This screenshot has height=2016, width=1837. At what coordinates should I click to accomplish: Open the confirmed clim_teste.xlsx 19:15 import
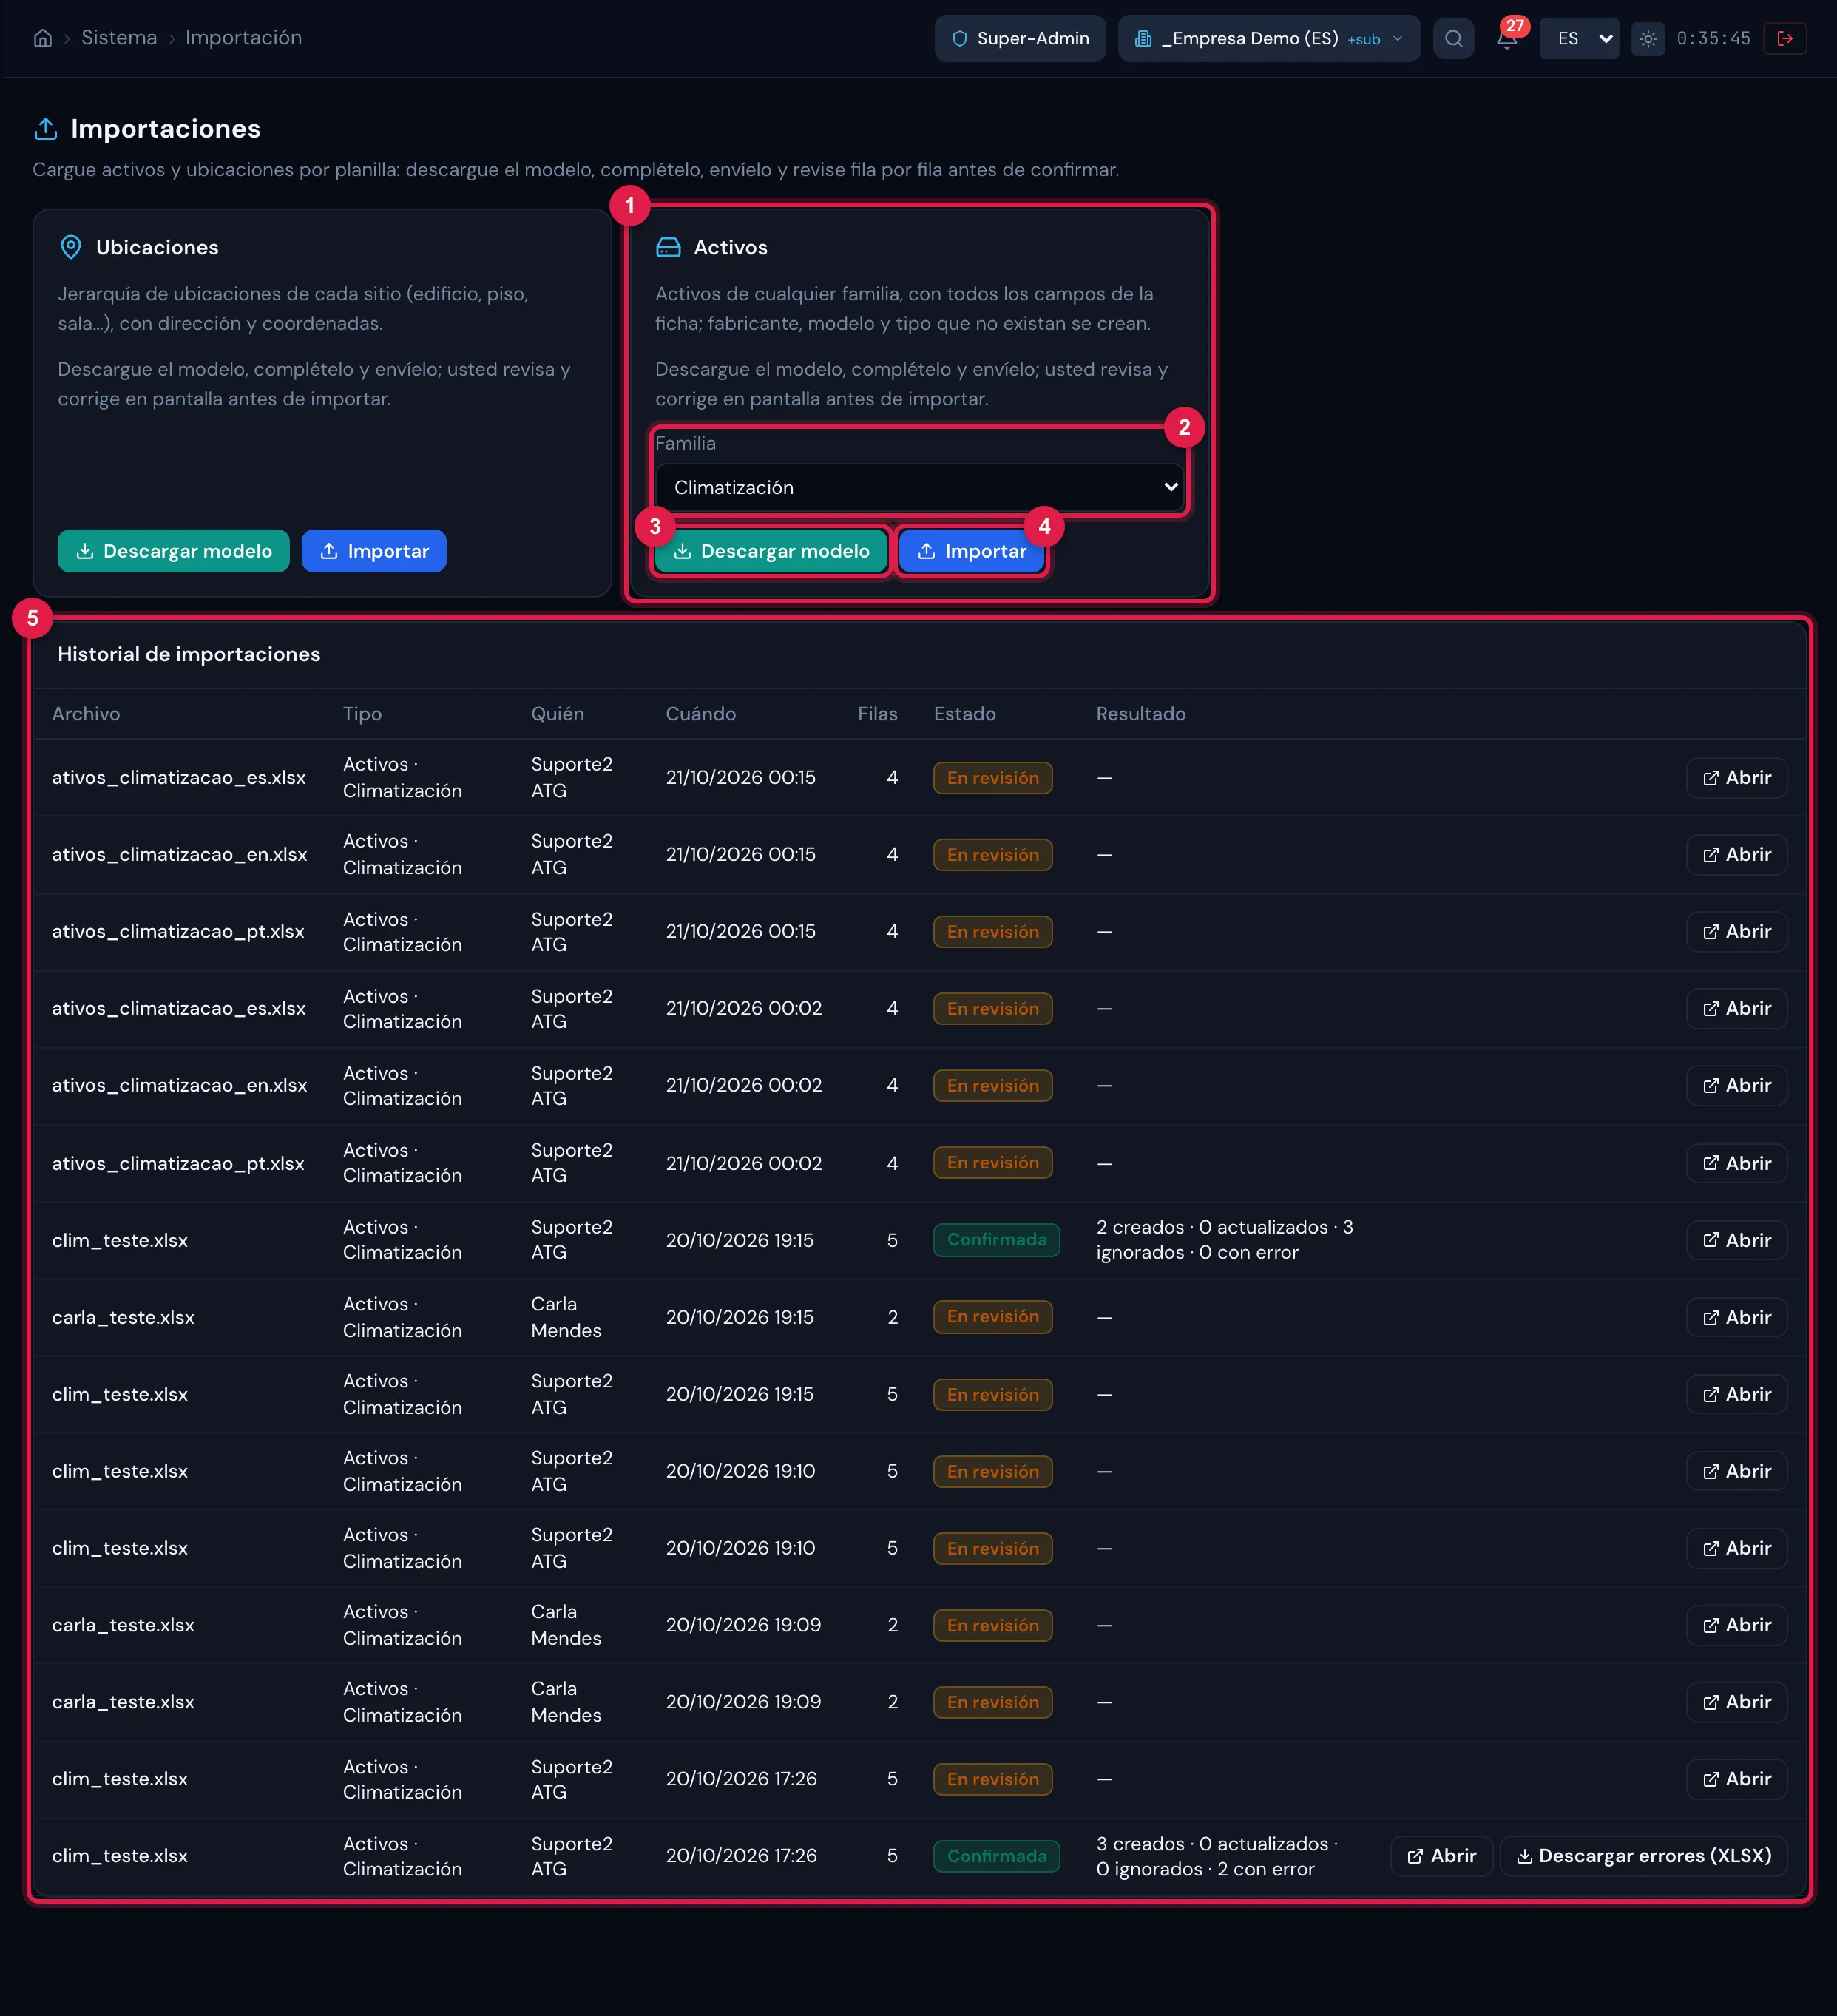[x=1736, y=1240]
